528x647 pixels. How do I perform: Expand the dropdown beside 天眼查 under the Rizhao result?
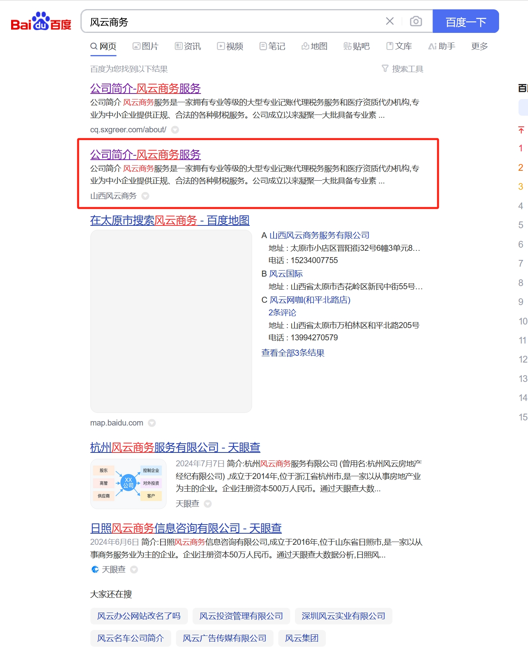coord(134,569)
